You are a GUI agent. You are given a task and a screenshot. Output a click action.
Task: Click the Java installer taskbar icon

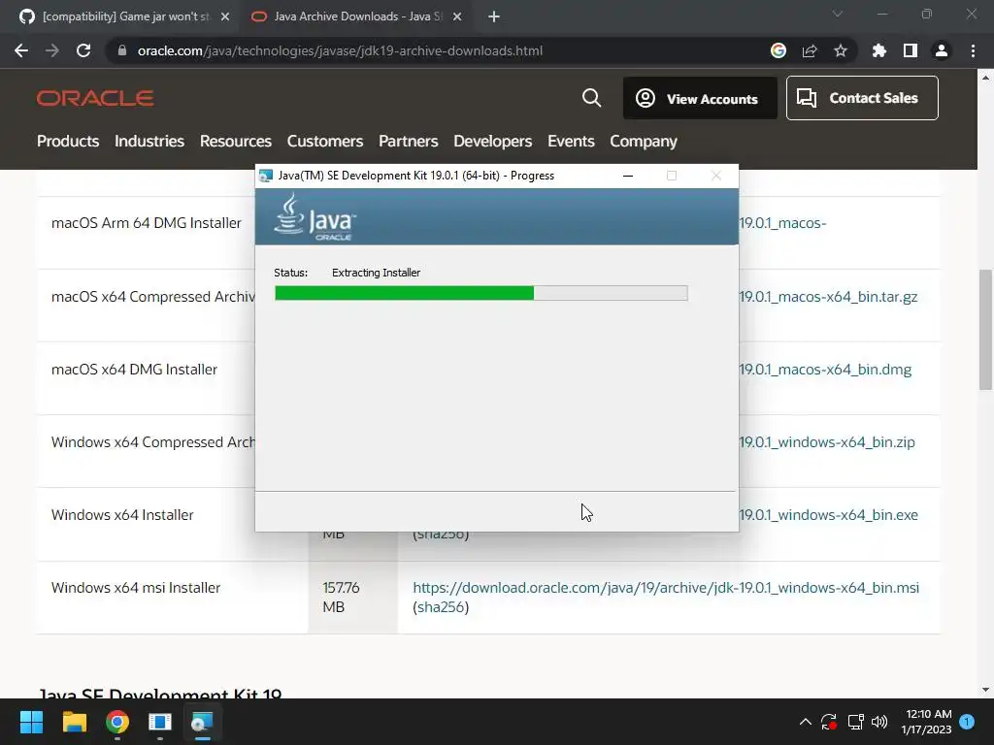[202, 722]
